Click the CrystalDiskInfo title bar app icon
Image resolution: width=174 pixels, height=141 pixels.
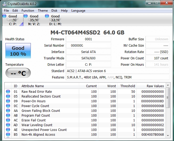tap(5, 4)
